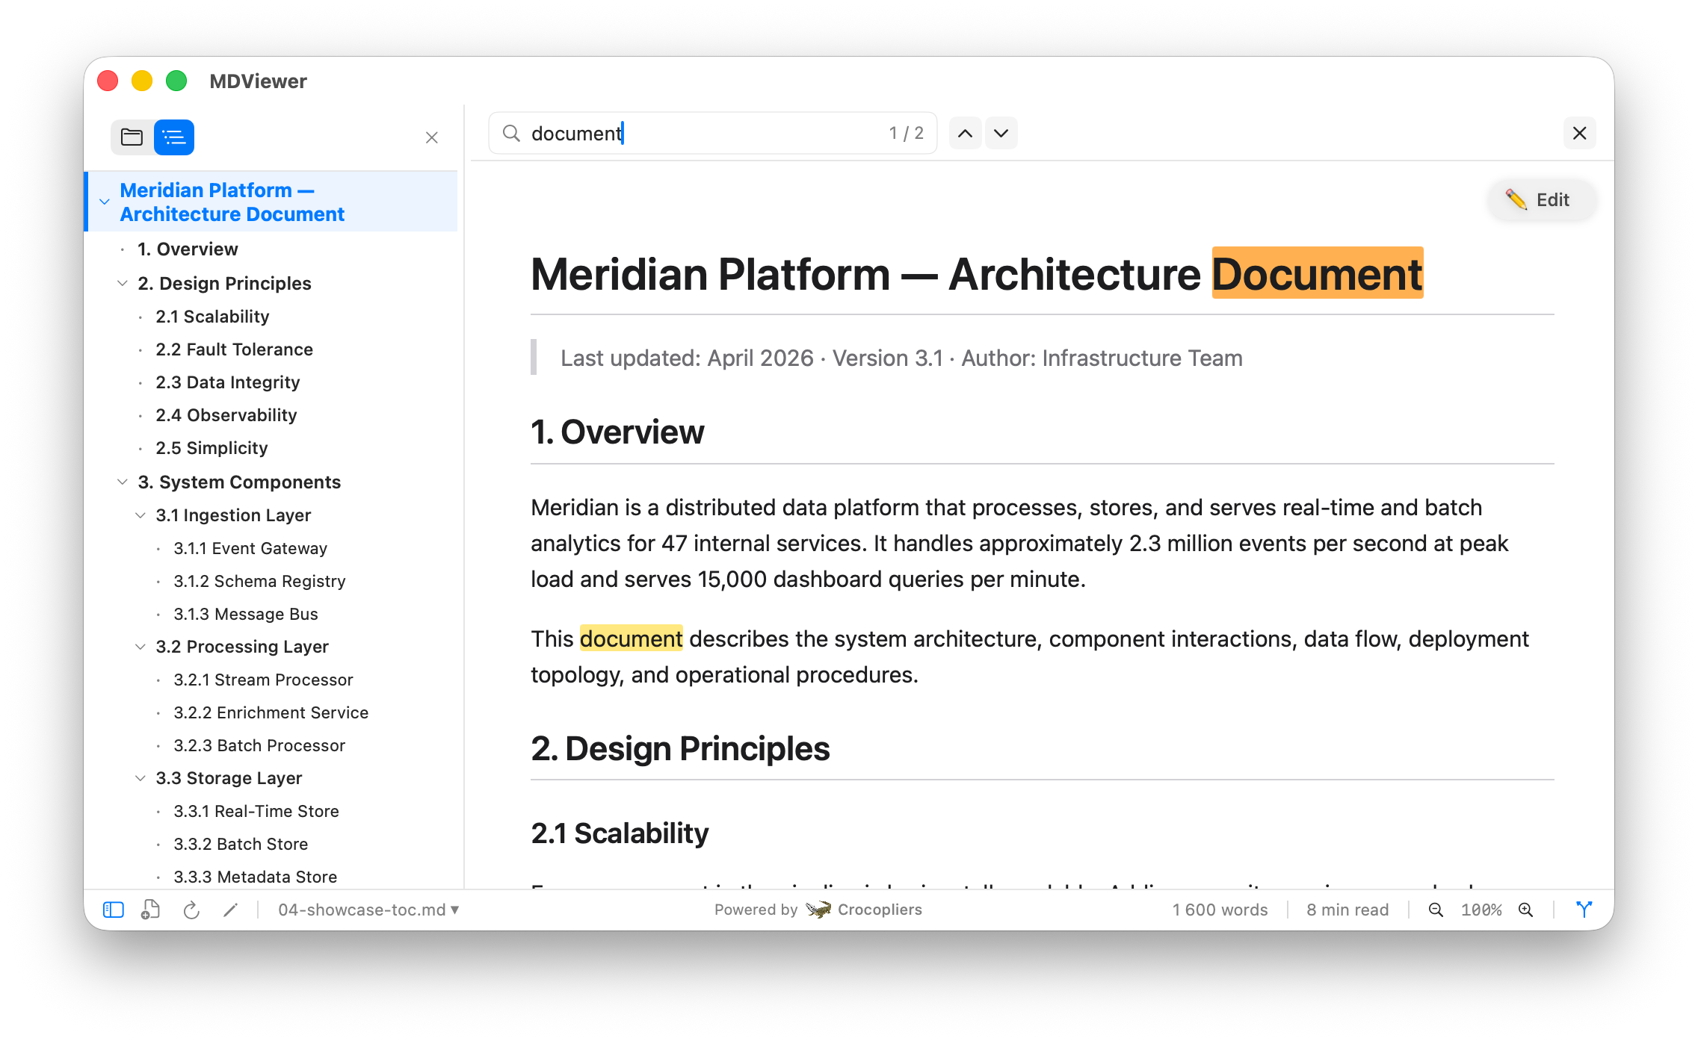Click 3.3 Storage Layer outline label

(229, 777)
